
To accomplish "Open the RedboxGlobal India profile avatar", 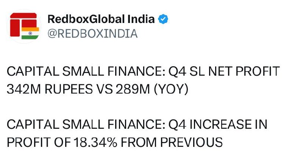I will coord(24,26).
